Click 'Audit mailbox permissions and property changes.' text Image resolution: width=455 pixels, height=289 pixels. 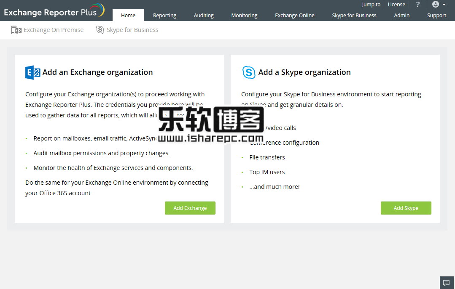pos(102,153)
